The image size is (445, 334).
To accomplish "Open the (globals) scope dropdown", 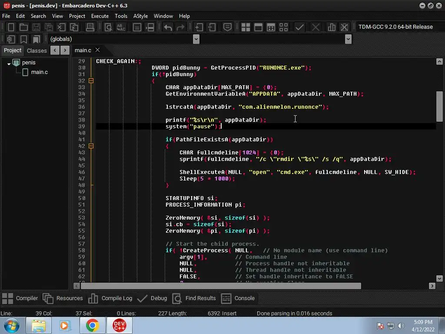I will [x=196, y=39].
